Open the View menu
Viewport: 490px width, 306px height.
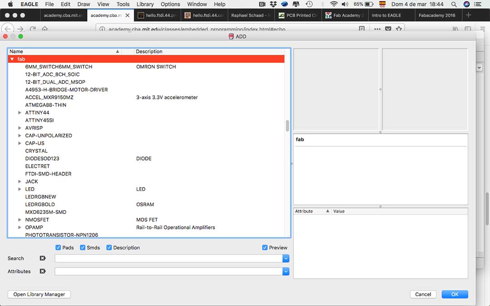pos(103,5)
